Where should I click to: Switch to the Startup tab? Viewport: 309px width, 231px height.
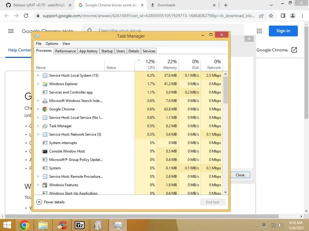107,51
